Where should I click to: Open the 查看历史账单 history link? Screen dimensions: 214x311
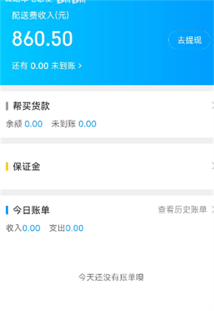182,210
